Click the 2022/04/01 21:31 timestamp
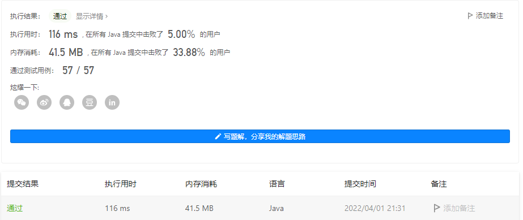This screenshot has height=220, width=523. (x=375, y=208)
